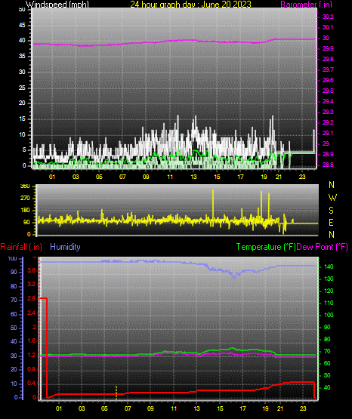Click 29.3 on the barometer axis

click(x=328, y=112)
